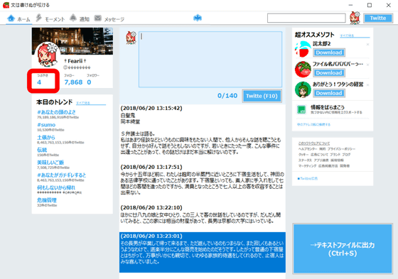The width and height of the screenshot is (398, 279).
Task: Download 詫太郎2
Action: pos(328,53)
